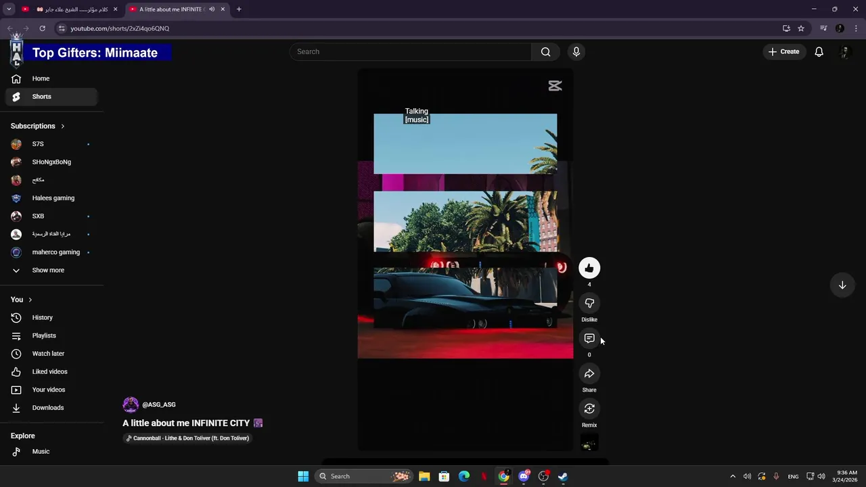The width and height of the screenshot is (866, 487).
Task: Bookmark this page with the star
Action: click(x=801, y=28)
